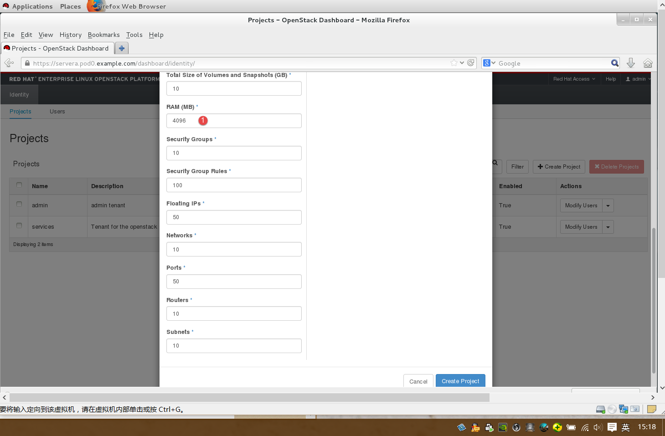Open a new tab with plus icon
The height and width of the screenshot is (436, 665).
(121, 48)
